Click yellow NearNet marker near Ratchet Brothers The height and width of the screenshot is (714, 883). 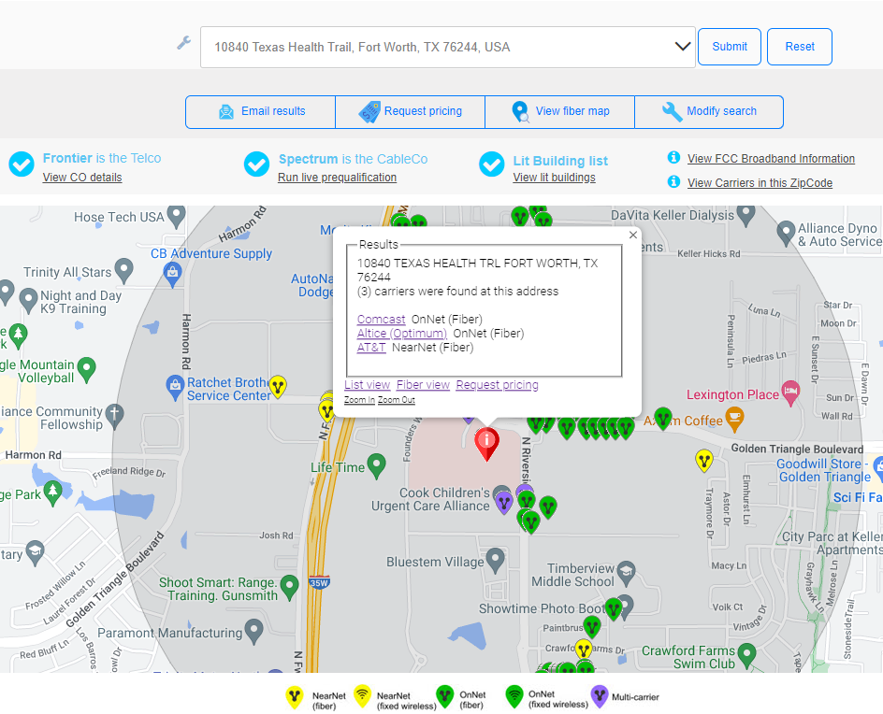tap(278, 386)
